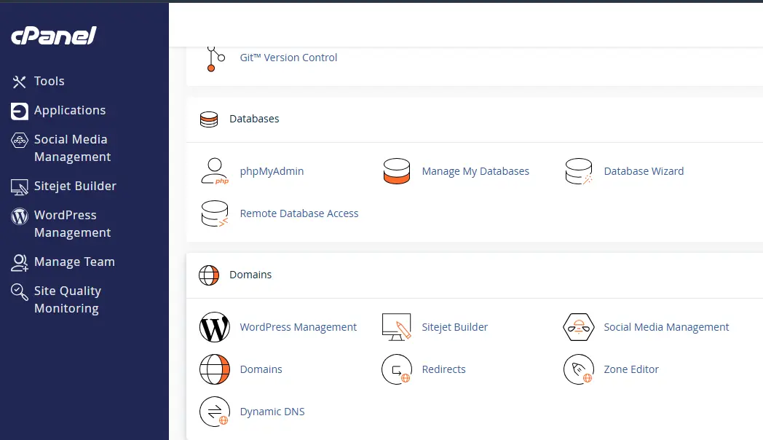Open Applications from the sidebar menu
Image resolution: width=763 pixels, height=440 pixels.
pyautogui.click(x=70, y=111)
